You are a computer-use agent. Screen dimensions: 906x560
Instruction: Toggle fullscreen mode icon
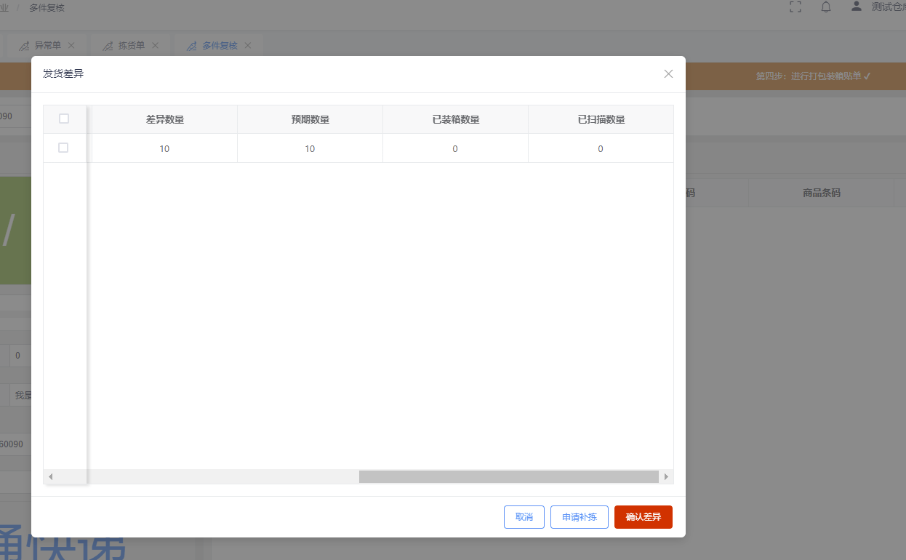pyautogui.click(x=795, y=7)
